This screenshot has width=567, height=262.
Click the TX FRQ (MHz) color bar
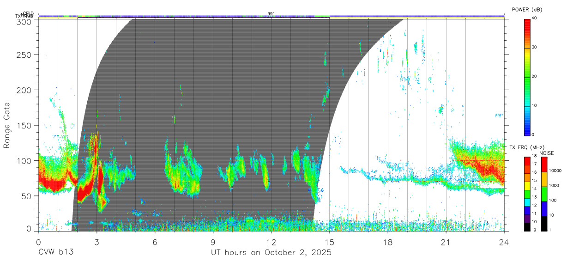[527, 194]
